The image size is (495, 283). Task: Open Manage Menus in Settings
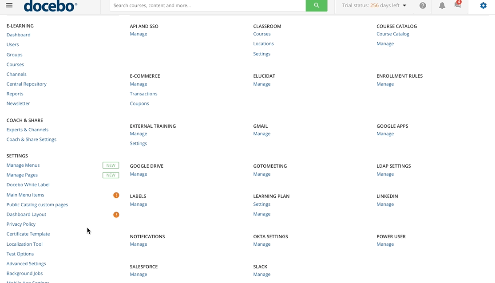click(23, 165)
